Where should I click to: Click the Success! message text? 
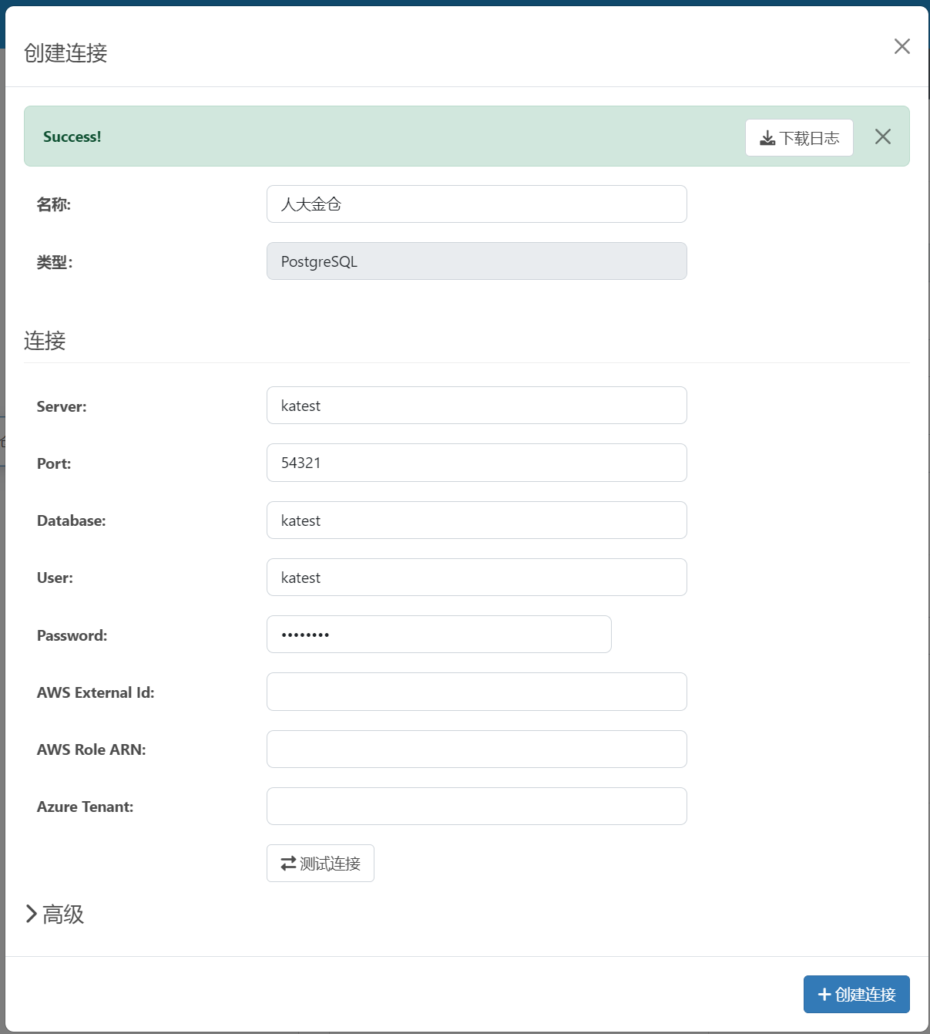(x=72, y=136)
